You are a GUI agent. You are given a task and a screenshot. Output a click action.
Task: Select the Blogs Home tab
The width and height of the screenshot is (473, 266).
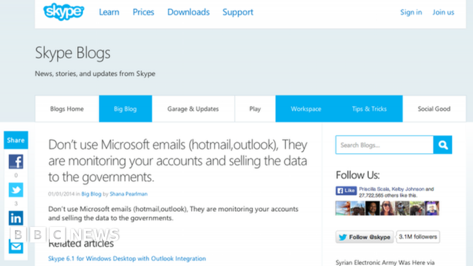coord(67,109)
